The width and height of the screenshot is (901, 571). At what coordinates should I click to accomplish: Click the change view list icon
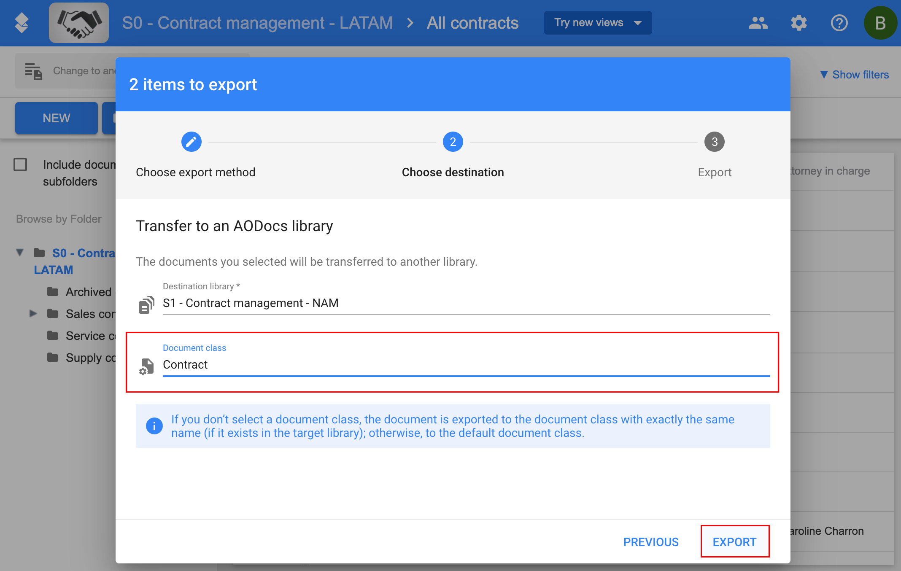coord(33,71)
